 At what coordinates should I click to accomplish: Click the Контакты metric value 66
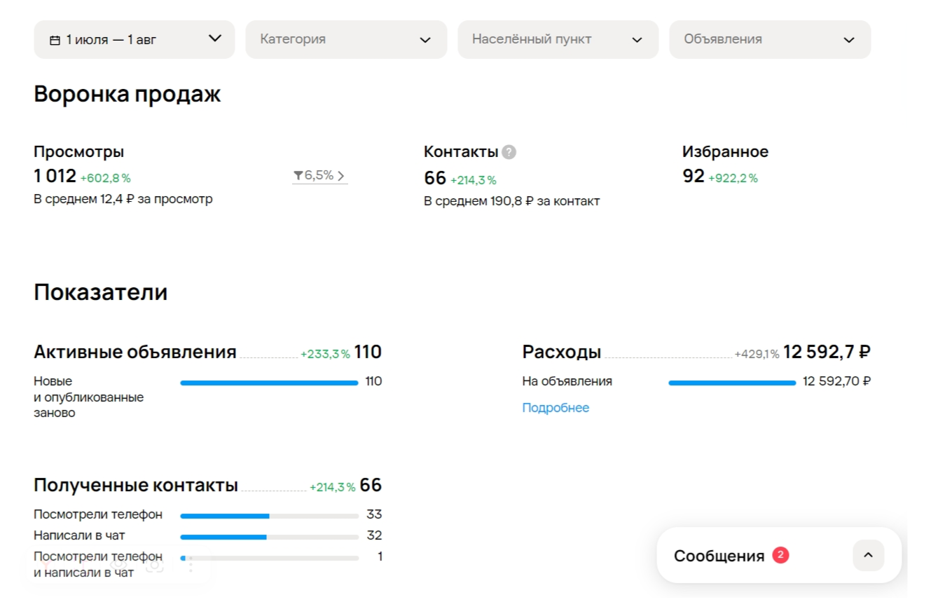(435, 179)
